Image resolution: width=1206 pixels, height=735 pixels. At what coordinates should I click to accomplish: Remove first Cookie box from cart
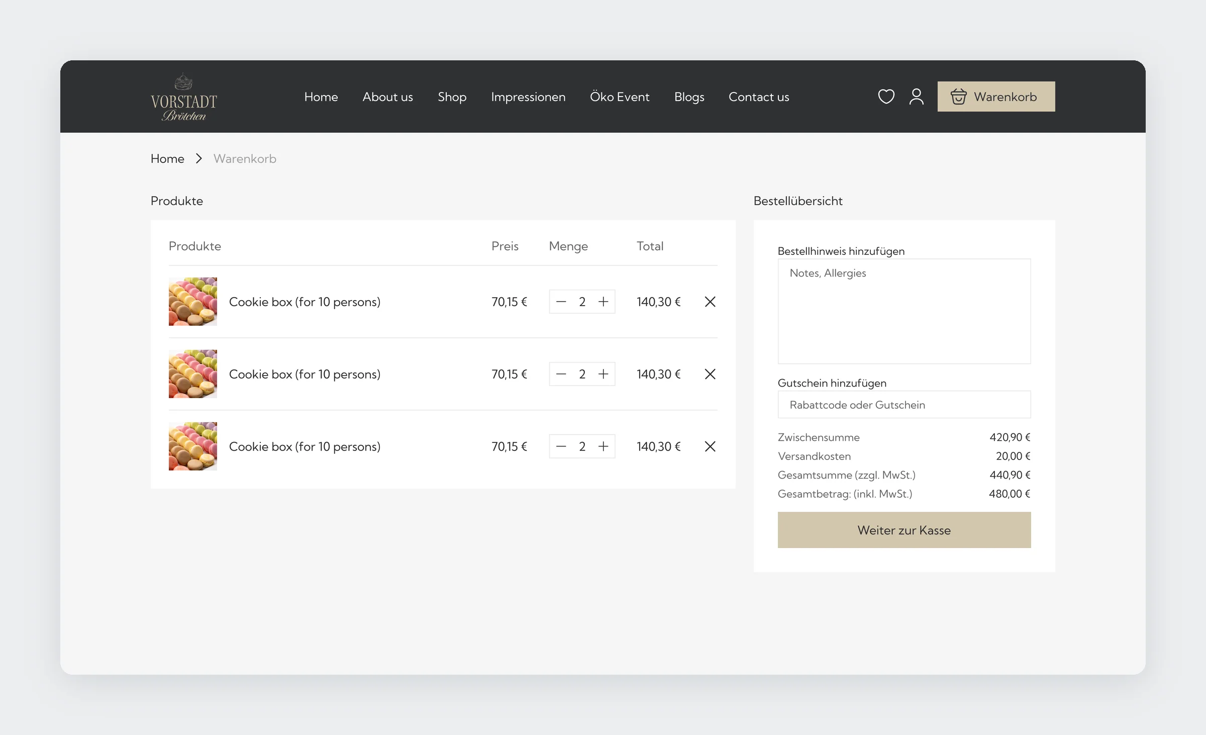point(710,302)
